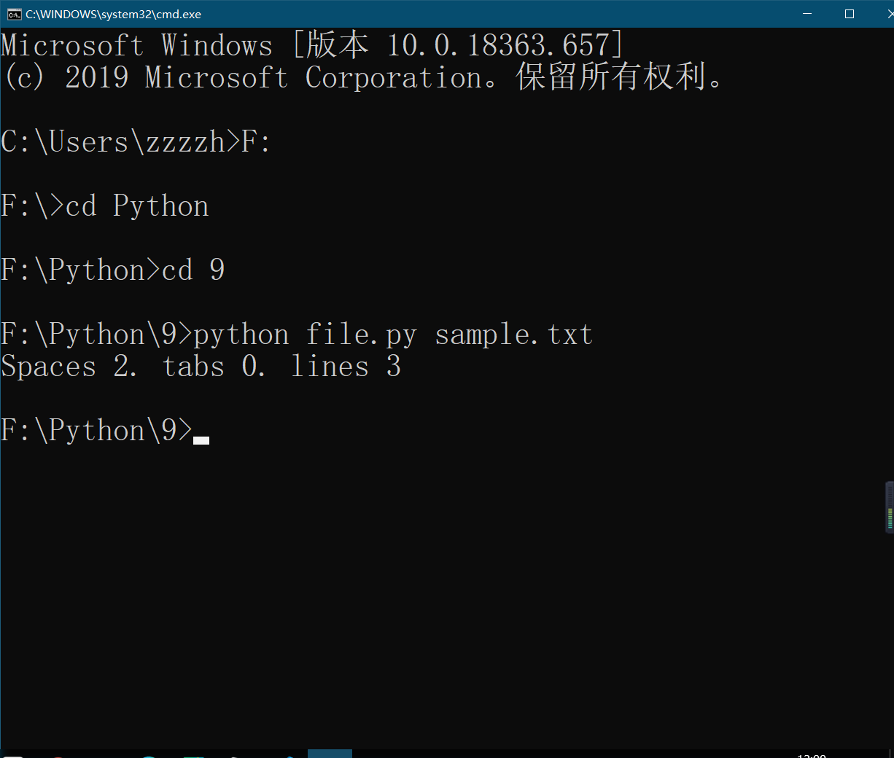Click the 'Microsoft Windows' version header line
This screenshot has width=894, height=758.
[313, 45]
